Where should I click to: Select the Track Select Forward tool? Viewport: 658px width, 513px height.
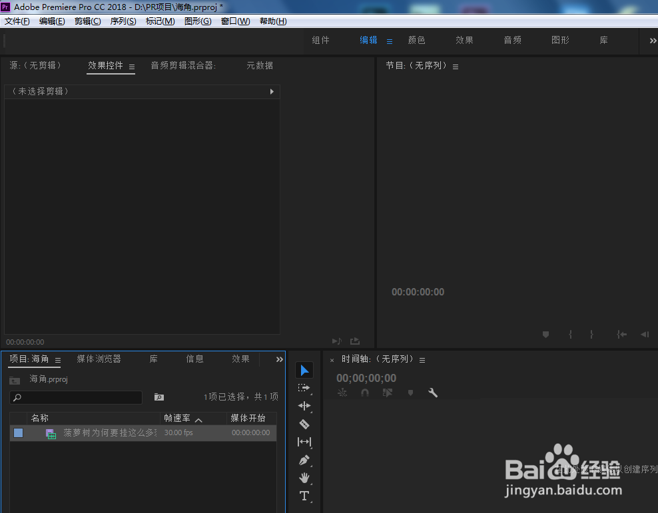(x=304, y=388)
